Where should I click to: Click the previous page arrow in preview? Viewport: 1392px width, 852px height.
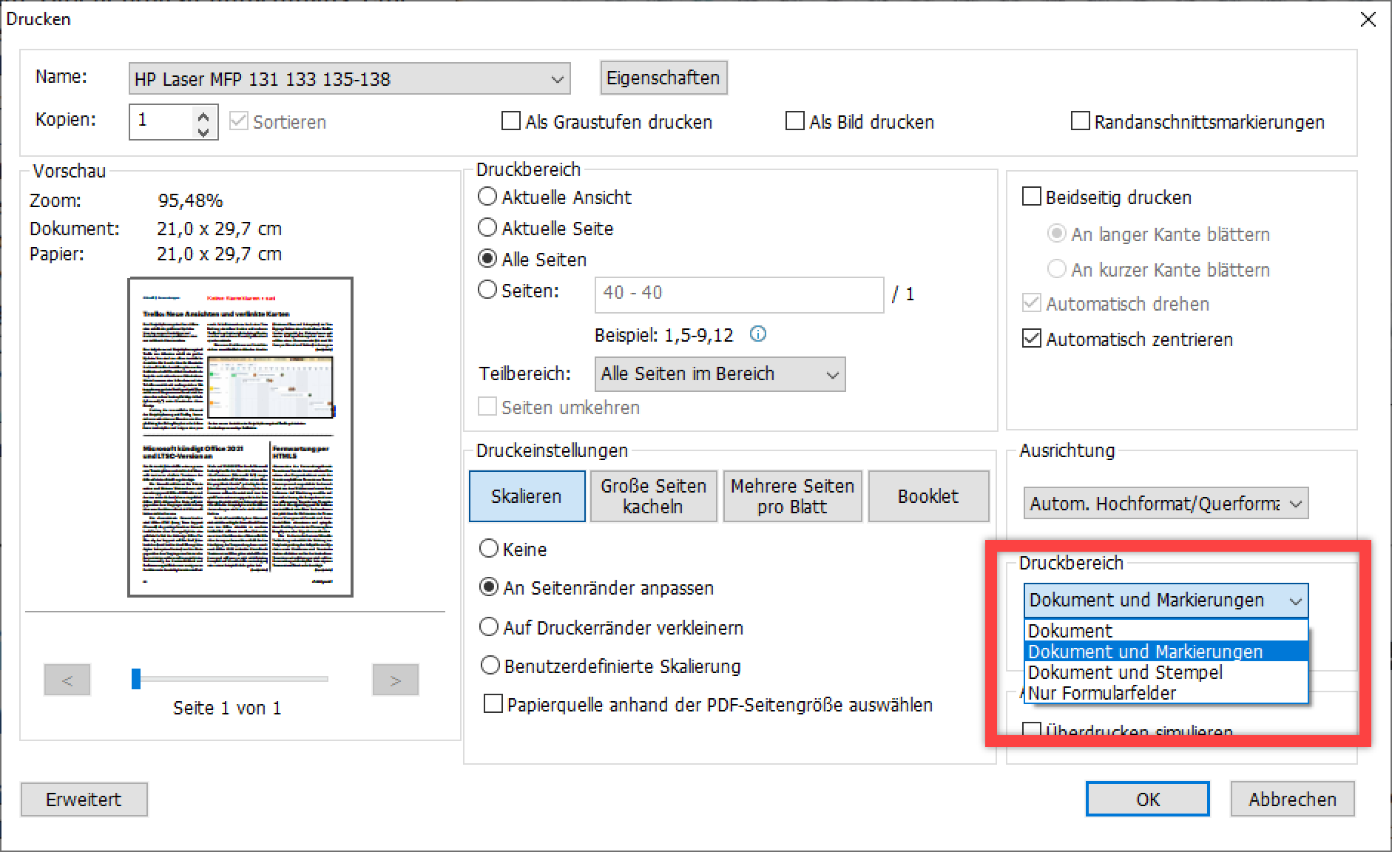[x=67, y=680]
